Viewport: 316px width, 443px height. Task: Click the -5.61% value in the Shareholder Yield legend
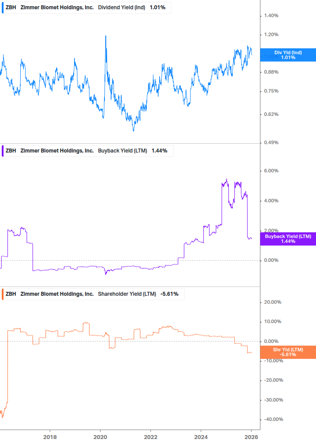[x=169, y=294]
